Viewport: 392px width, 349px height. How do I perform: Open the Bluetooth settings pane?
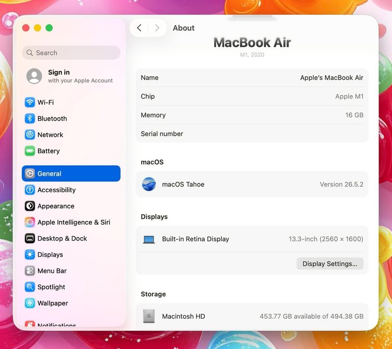71,119
